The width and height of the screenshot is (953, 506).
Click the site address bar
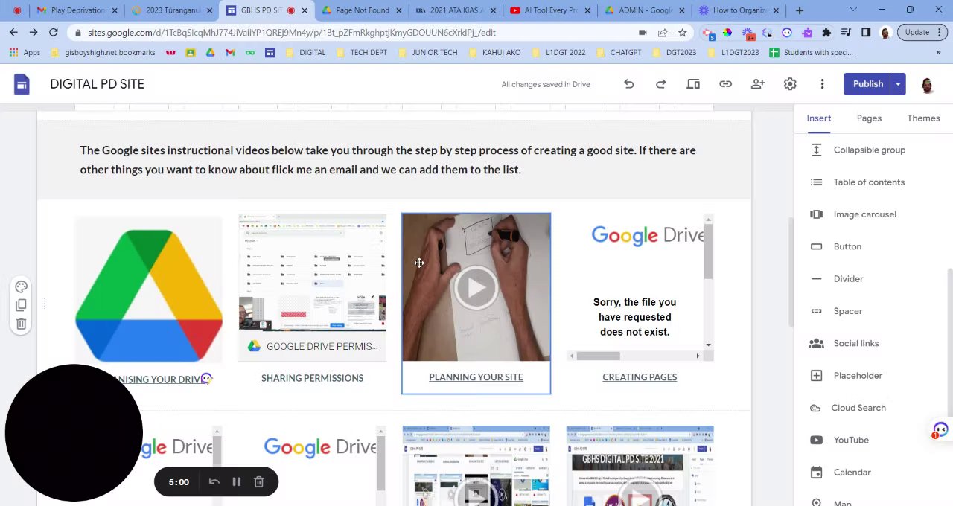pos(357,33)
